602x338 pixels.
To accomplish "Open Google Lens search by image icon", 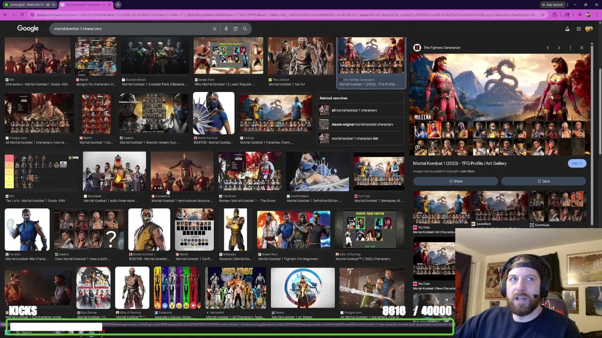I will coord(236,29).
